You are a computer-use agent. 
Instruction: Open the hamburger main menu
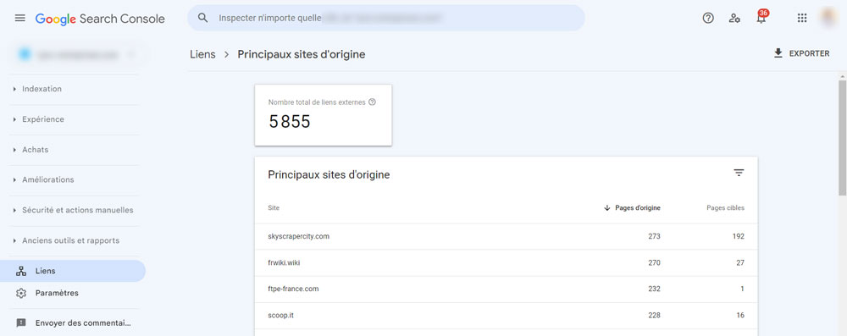20,18
